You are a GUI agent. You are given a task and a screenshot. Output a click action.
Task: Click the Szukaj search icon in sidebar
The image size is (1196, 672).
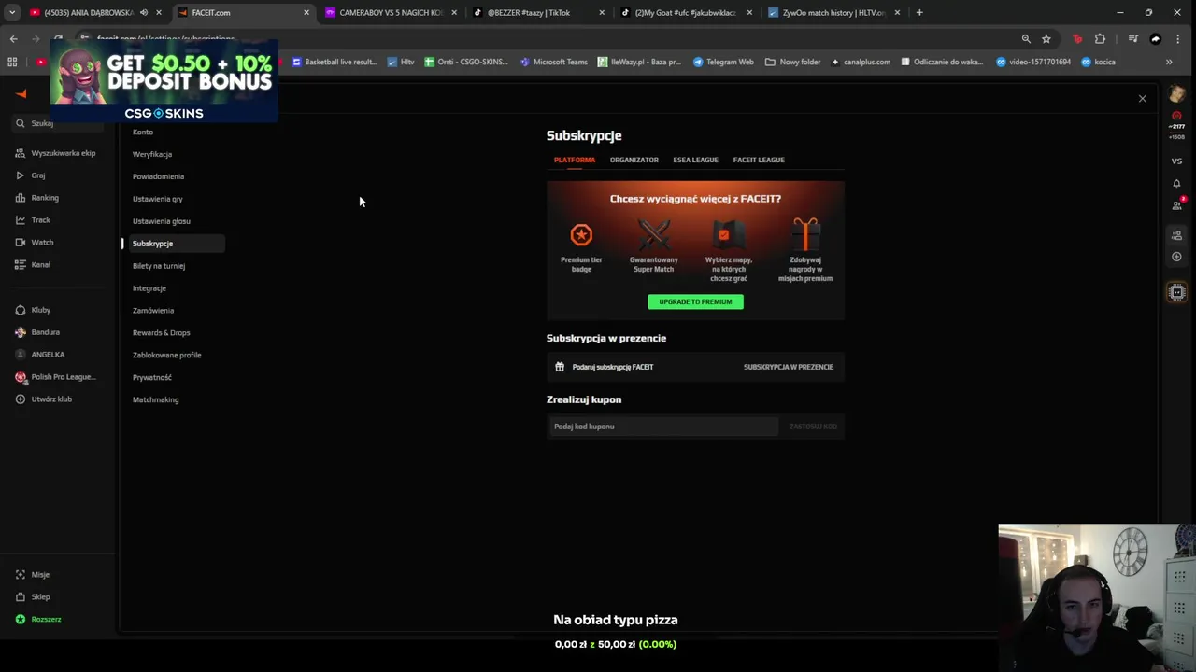pos(21,123)
